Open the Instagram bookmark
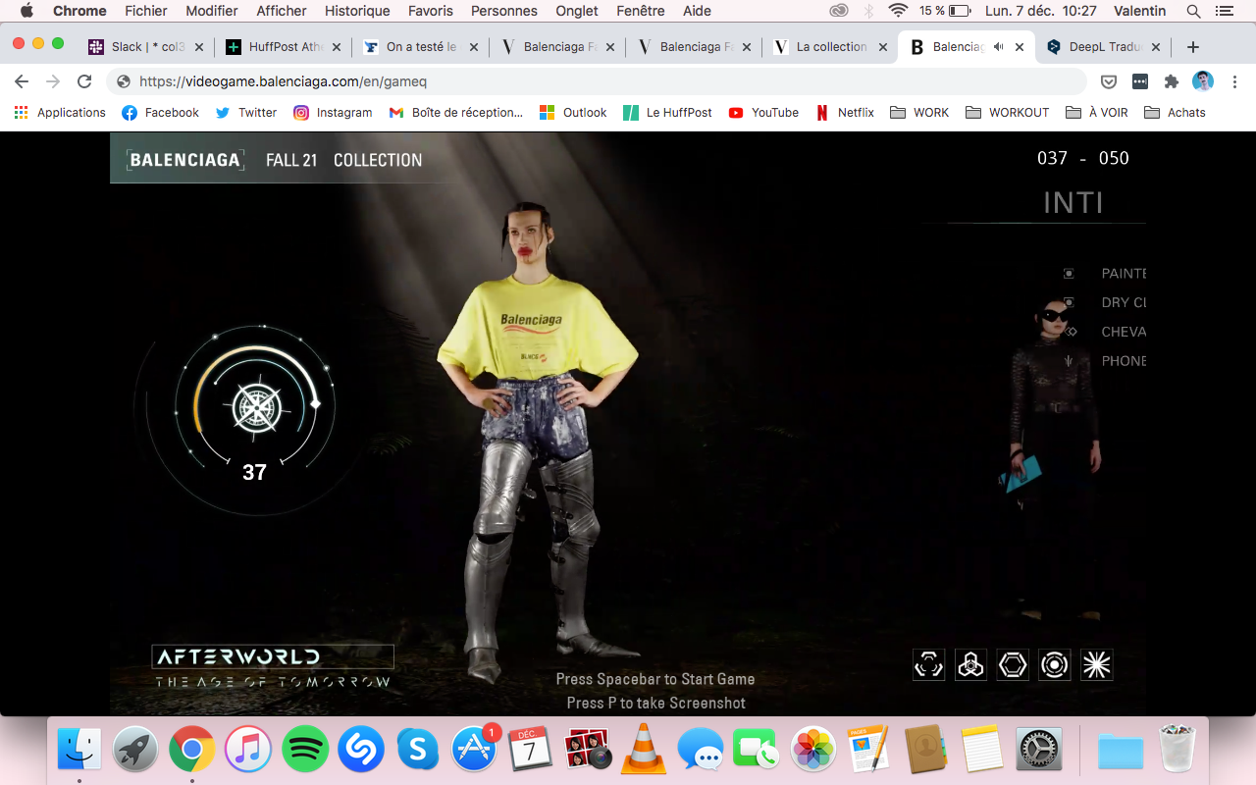 334,113
